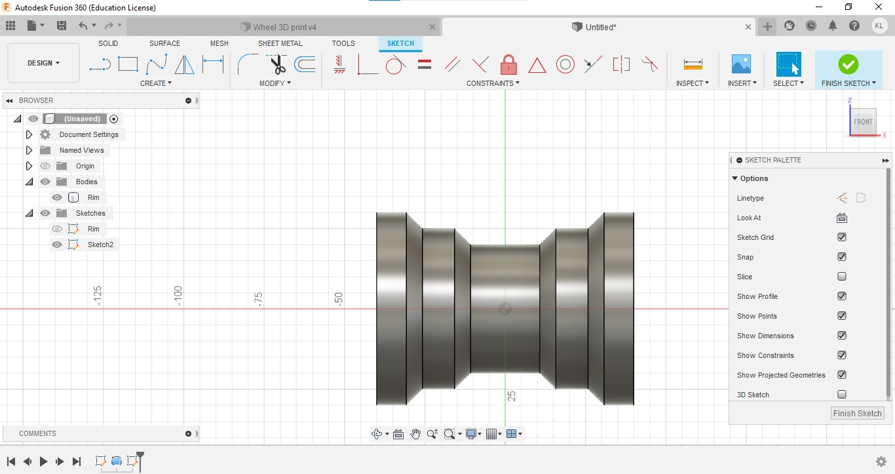Viewport: 895px width, 474px height.
Task: Toggle the Show Dimensions checkbox
Action: click(x=842, y=336)
